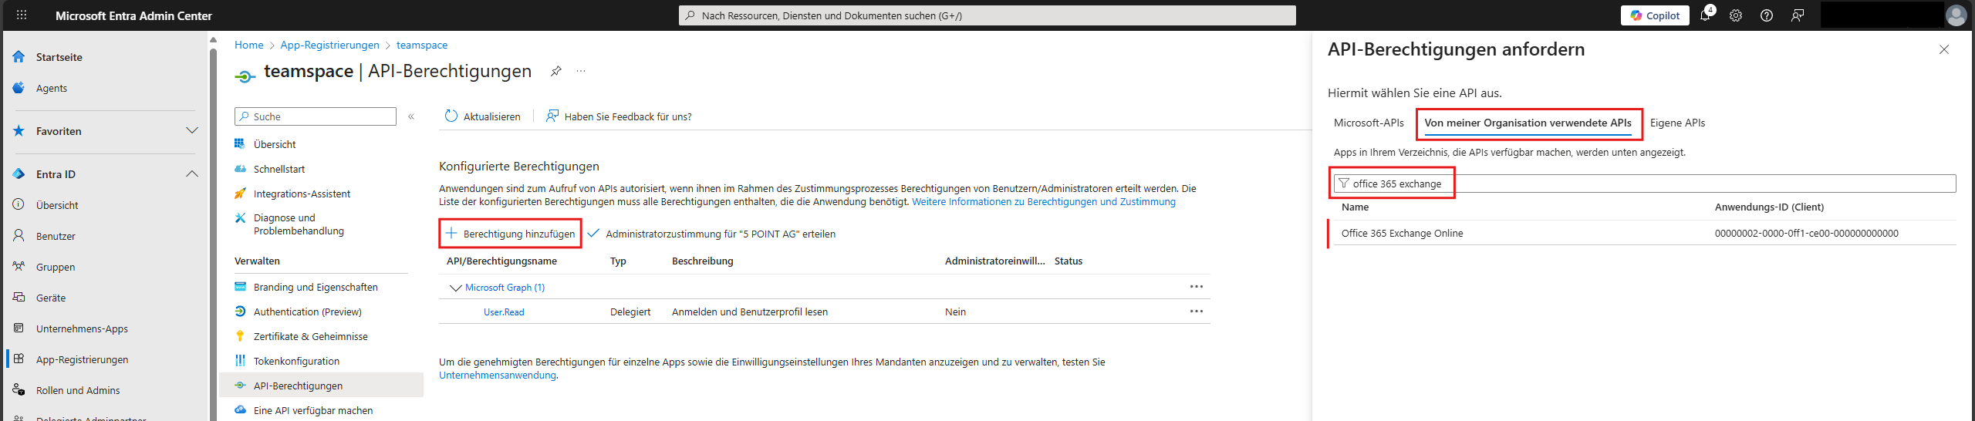Collapse the Microsoft Graph (1) group
1975x421 pixels.
pos(455,288)
